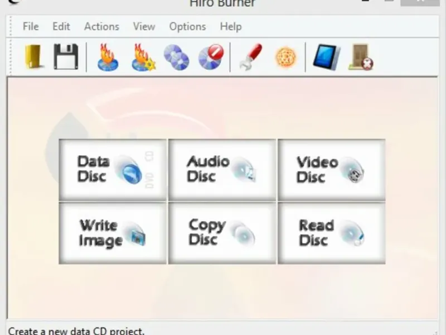Choose the Read Disc option
The image size is (446, 335).
(x=332, y=233)
